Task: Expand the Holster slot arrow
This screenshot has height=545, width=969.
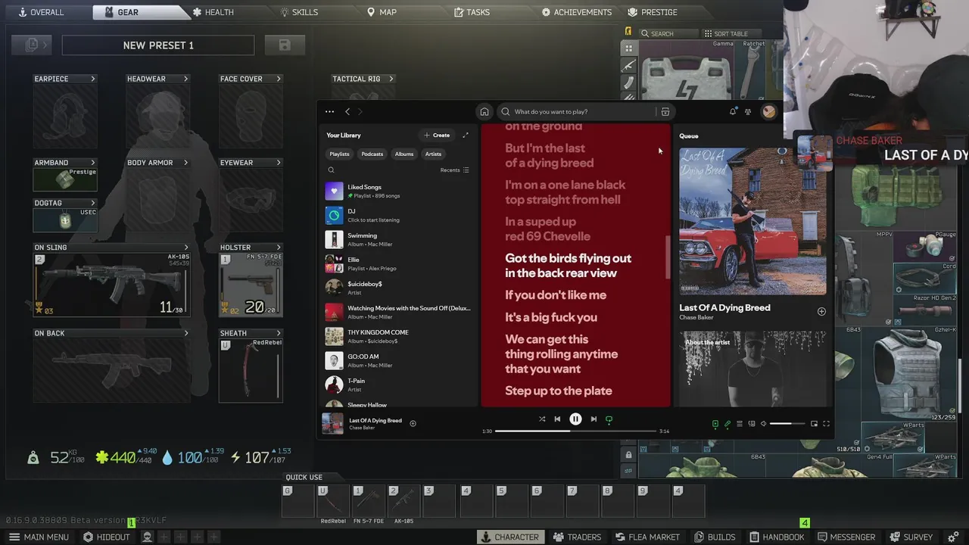Action: (x=279, y=248)
